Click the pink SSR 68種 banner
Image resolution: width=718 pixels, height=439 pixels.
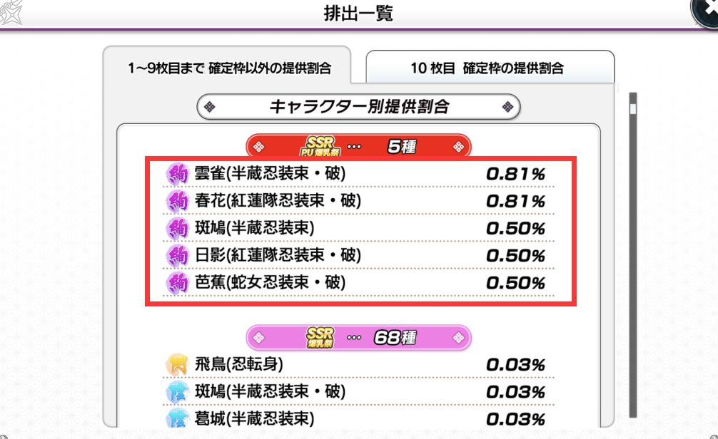tap(358, 338)
